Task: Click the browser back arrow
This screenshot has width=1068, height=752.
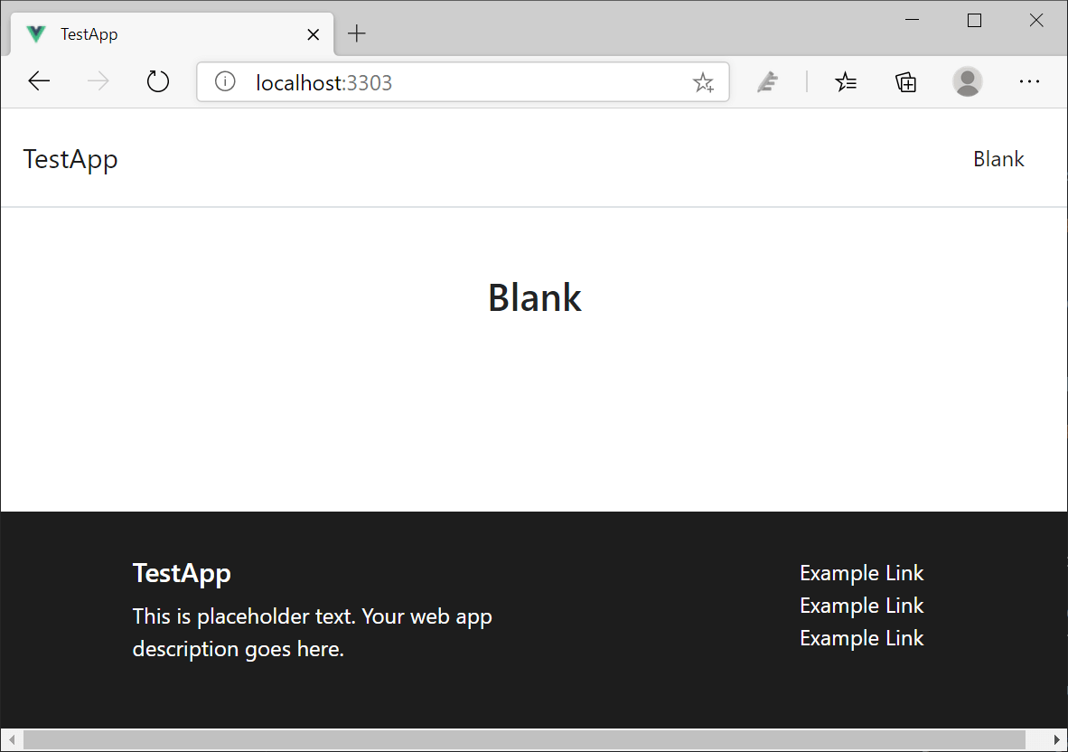Action: (x=39, y=82)
